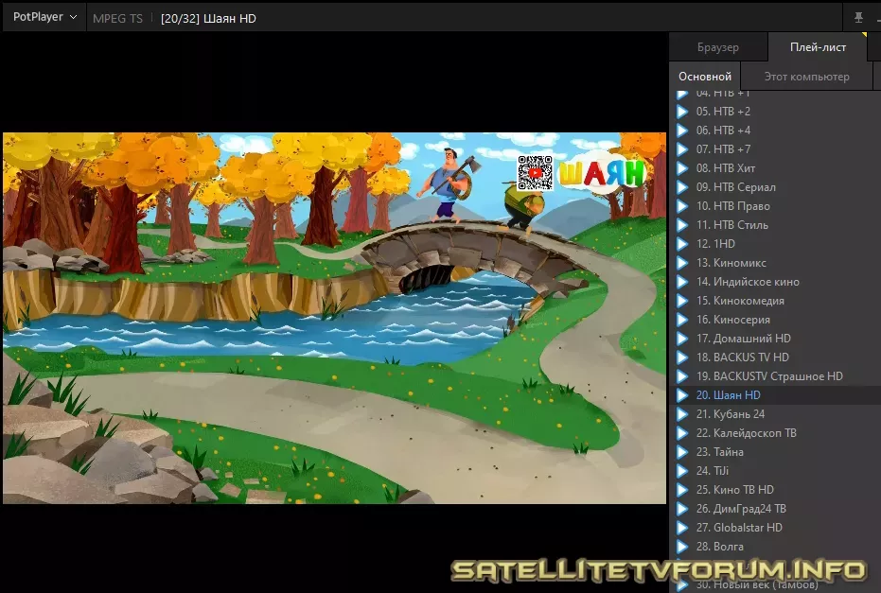Click the play icon beside НТВ Сериал
The width and height of the screenshot is (881, 593).
coord(682,187)
